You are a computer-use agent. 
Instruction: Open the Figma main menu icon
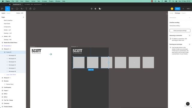(x=2, y=9)
